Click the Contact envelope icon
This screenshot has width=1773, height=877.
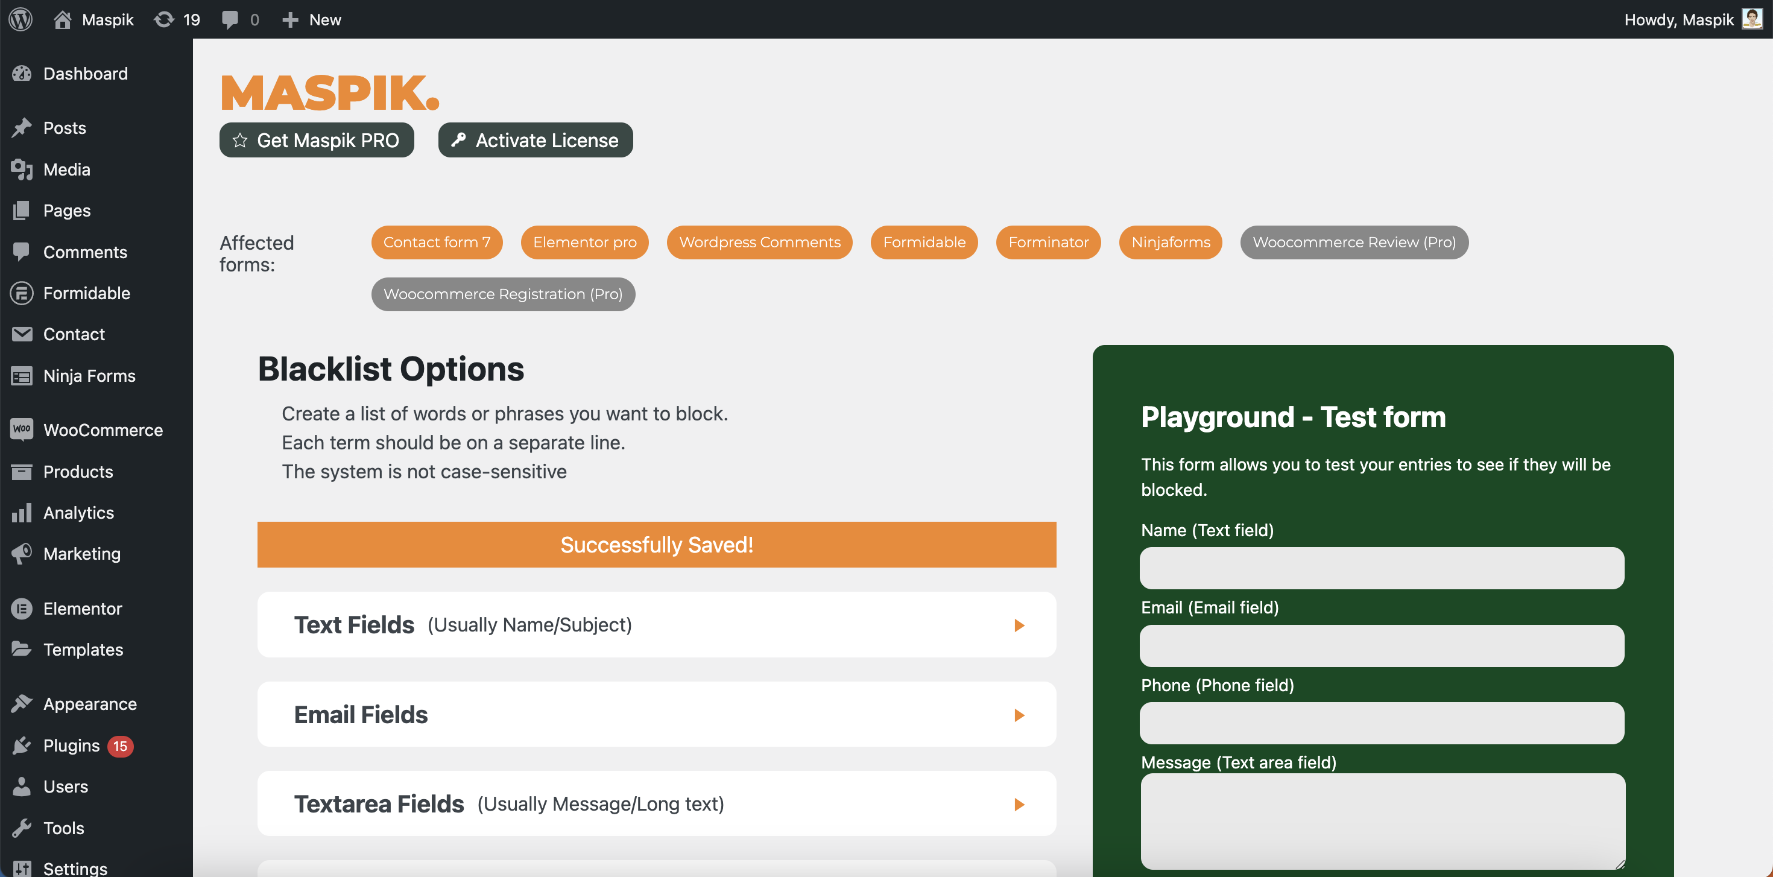[x=22, y=334]
